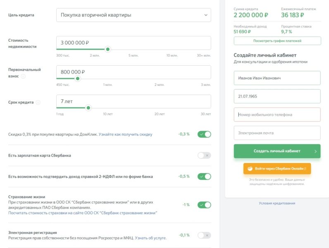Enable the Сбербанк salary card toggle
This screenshot has height=248, width=329.
point(204,155)
